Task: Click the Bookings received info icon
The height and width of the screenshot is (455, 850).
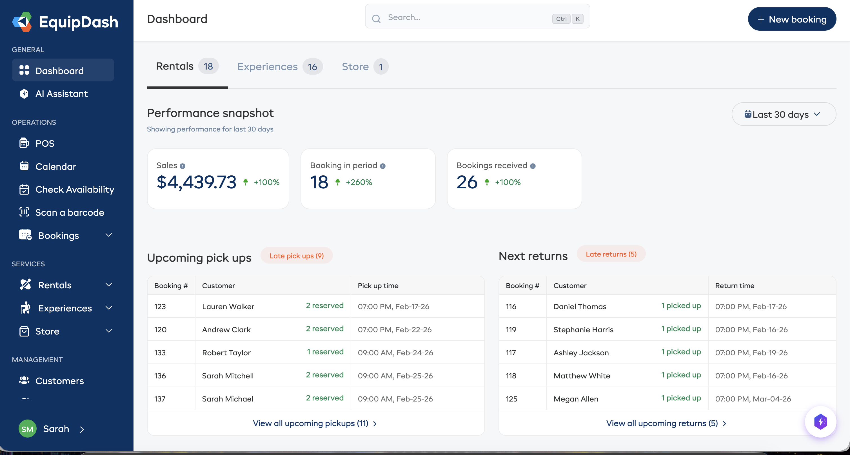Action: 533,166
